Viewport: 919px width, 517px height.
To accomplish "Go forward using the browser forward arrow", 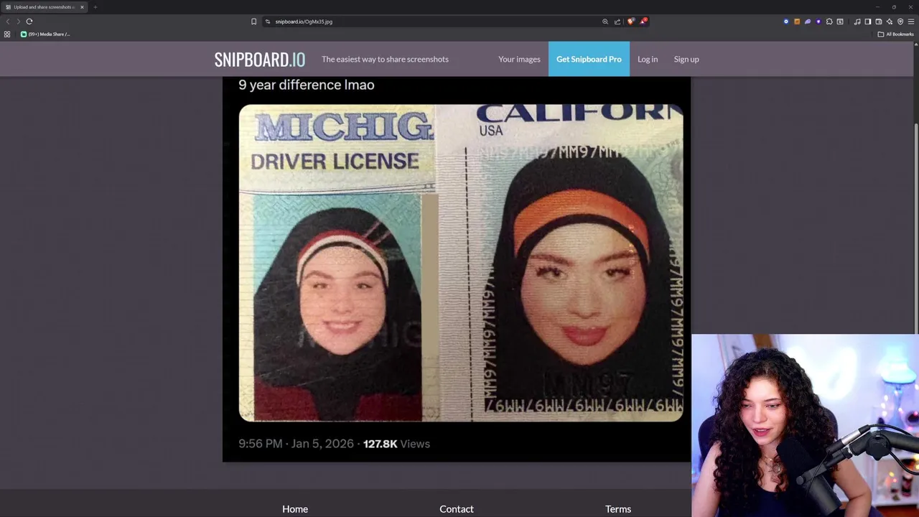I will tap(19, 22).
